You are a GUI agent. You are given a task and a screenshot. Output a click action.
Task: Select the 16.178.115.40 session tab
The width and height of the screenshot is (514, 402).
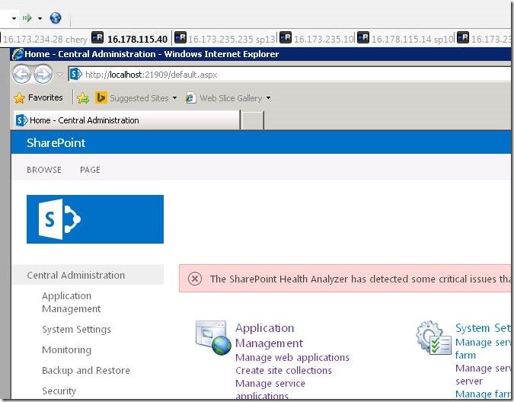pyautogui.click(x=130, y=39)
